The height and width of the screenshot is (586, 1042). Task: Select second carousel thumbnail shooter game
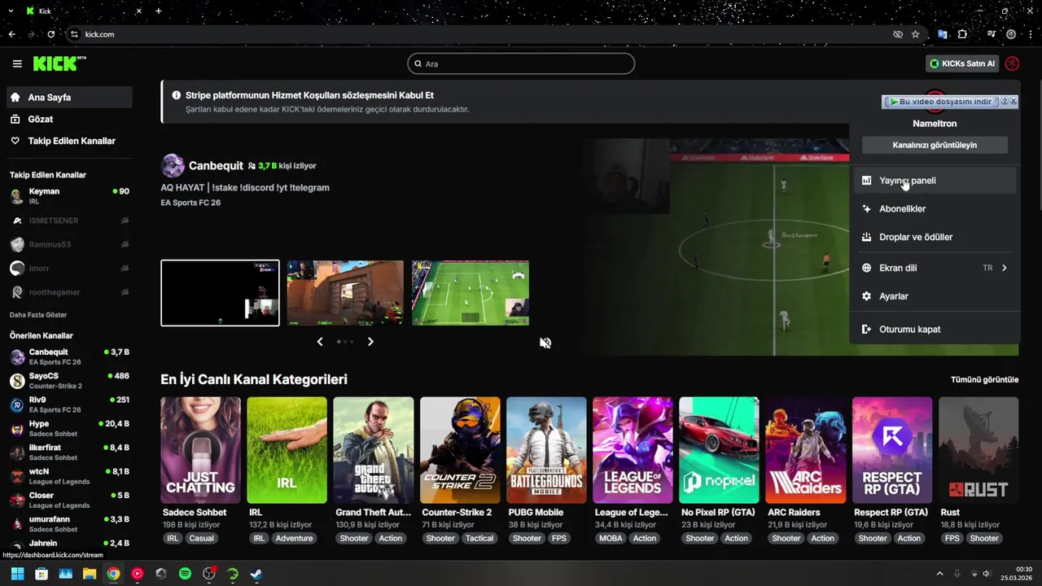345,293
